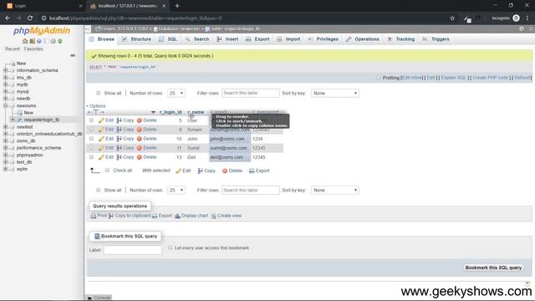Click With selected Copy icon
This screenshot has width=535, height=301.
pyautogui.click(x=201, y=171)
